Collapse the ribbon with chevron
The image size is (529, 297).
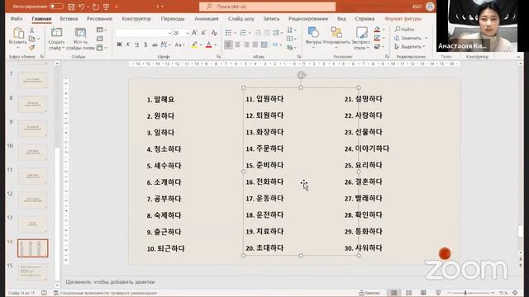[518, 57]
